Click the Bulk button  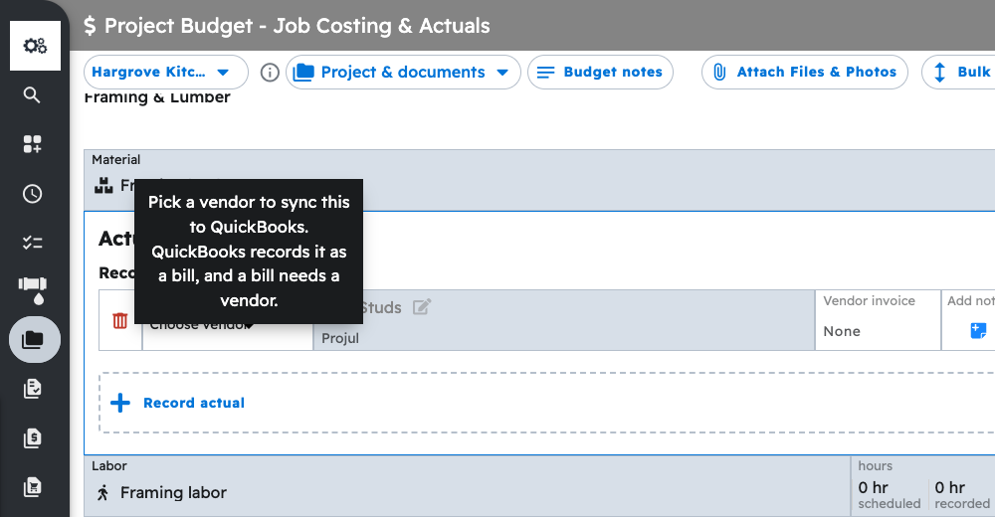tap(959, 73)
